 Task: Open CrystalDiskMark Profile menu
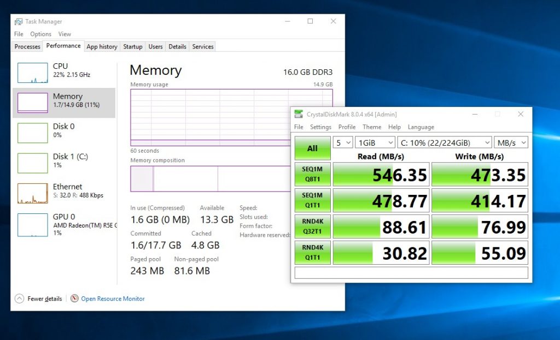pyautogui.click(x=347, y=127)
